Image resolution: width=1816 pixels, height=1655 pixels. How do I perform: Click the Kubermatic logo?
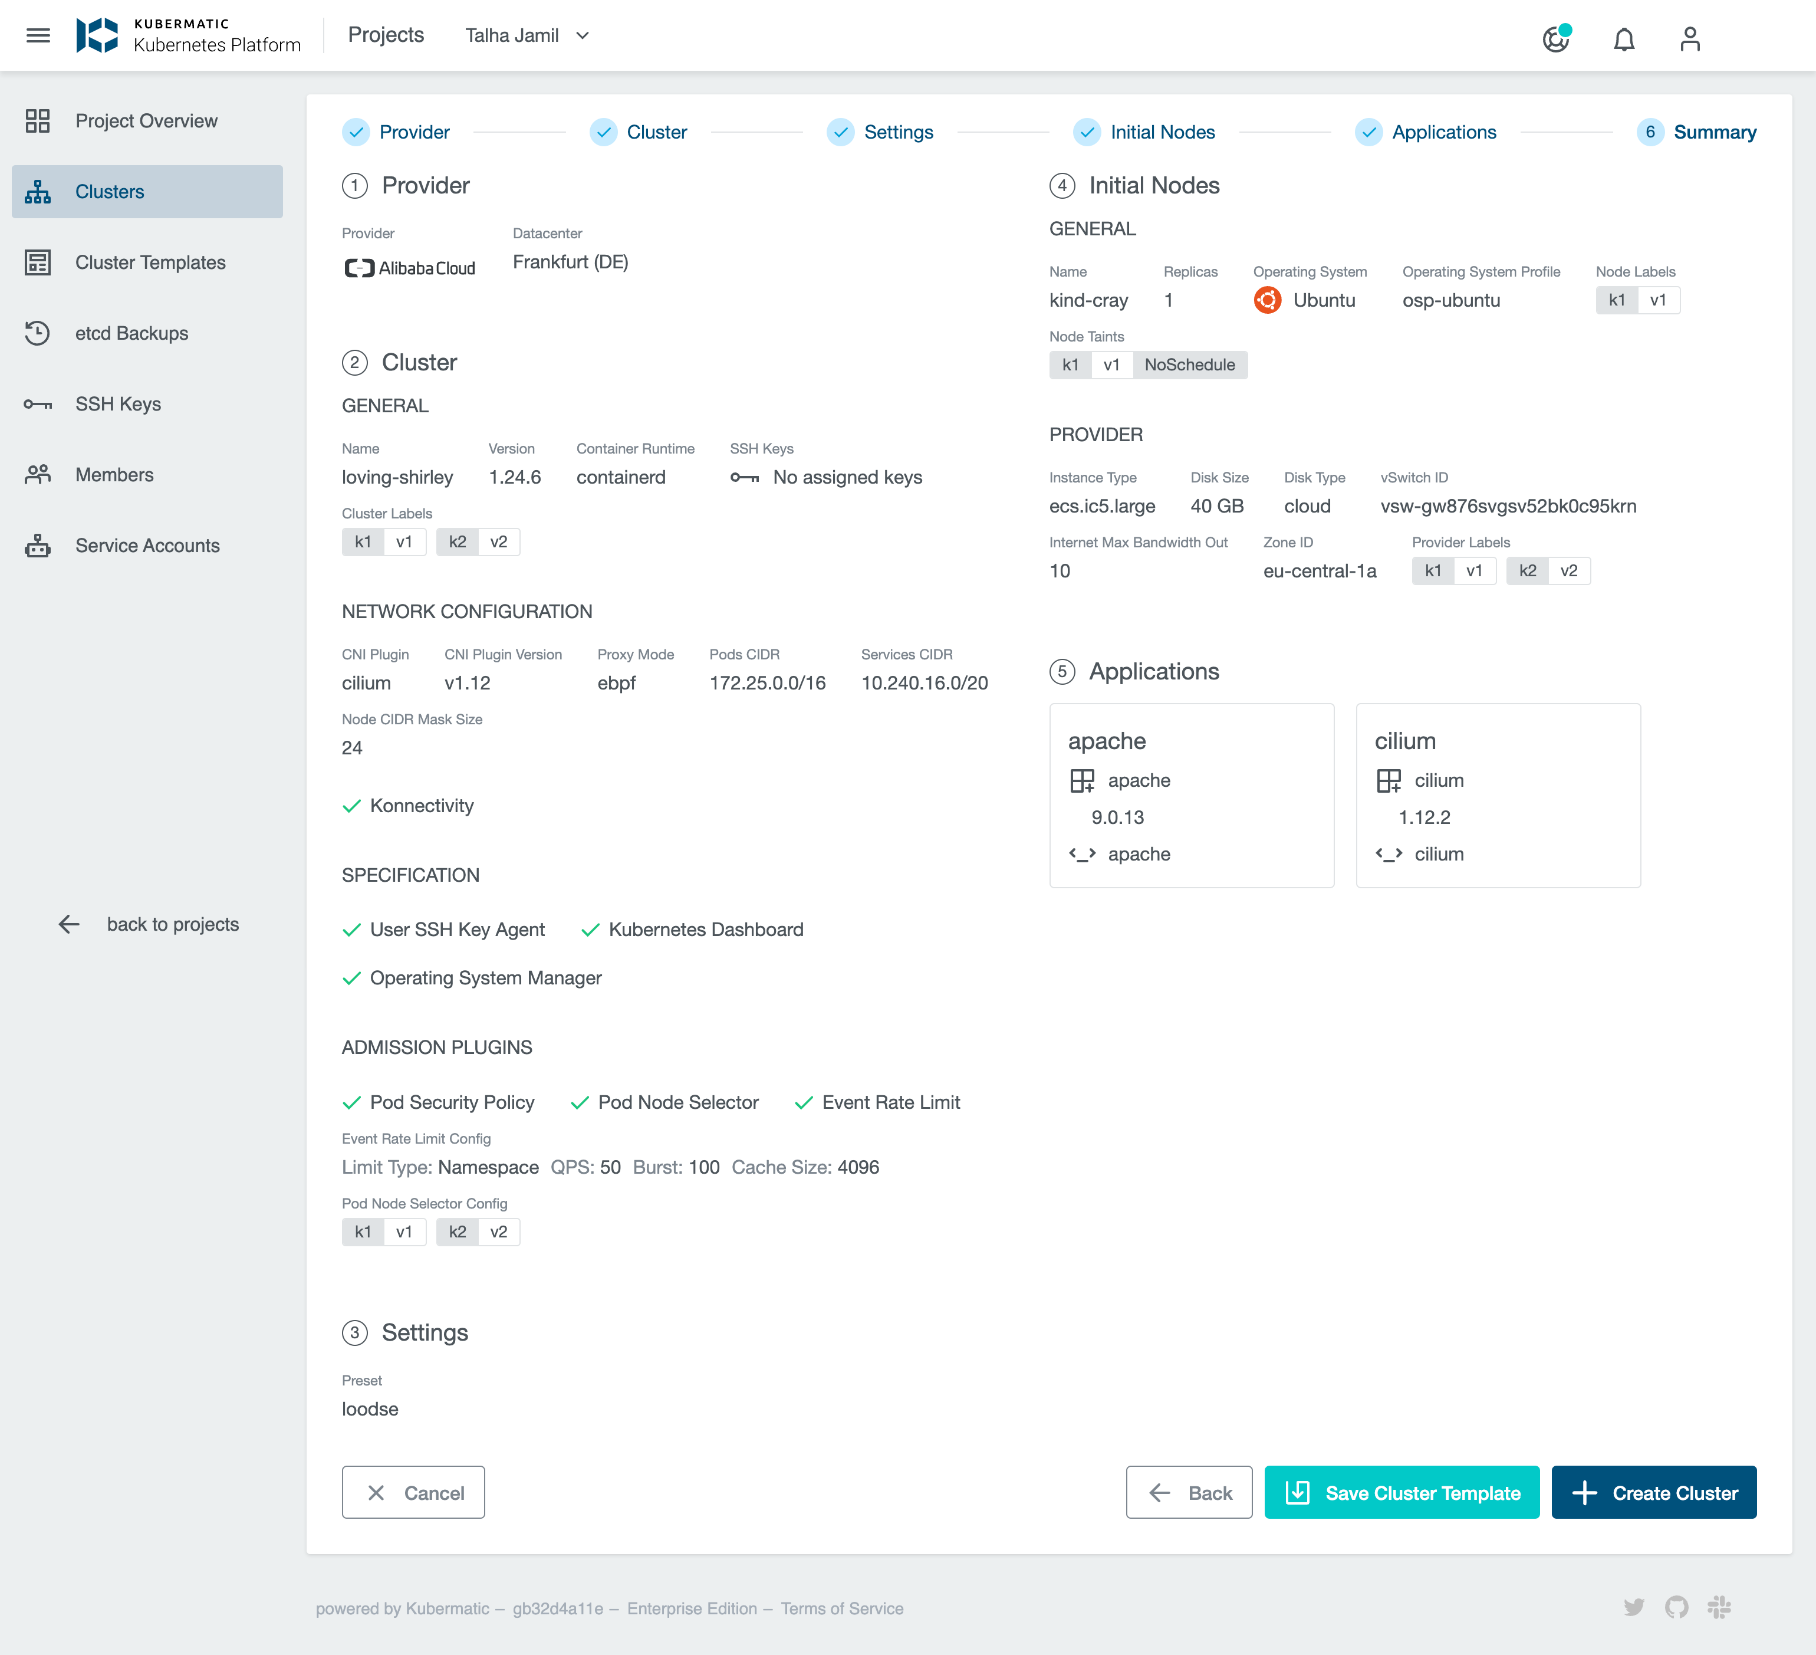(x=189, y=35)
